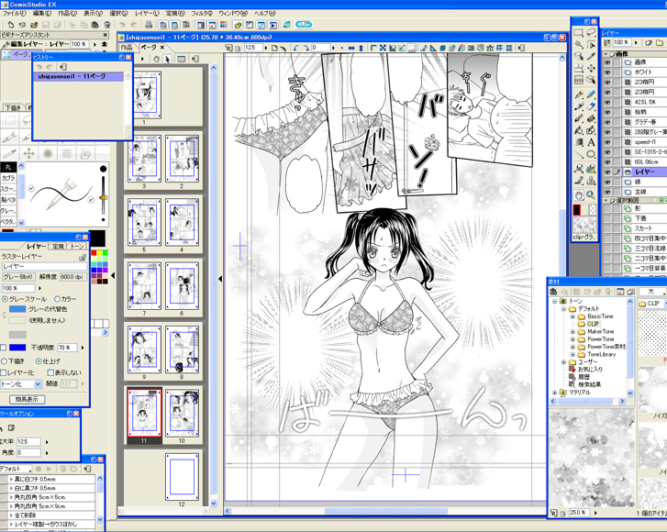
Task: Choose the magic wand tool
Action: tap(578, 45)
